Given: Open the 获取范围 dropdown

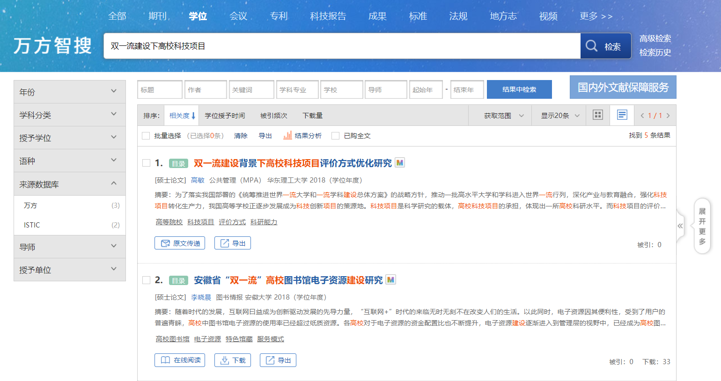Looking at the screenshot, I should pyautogui.click(x=503, y=116).
